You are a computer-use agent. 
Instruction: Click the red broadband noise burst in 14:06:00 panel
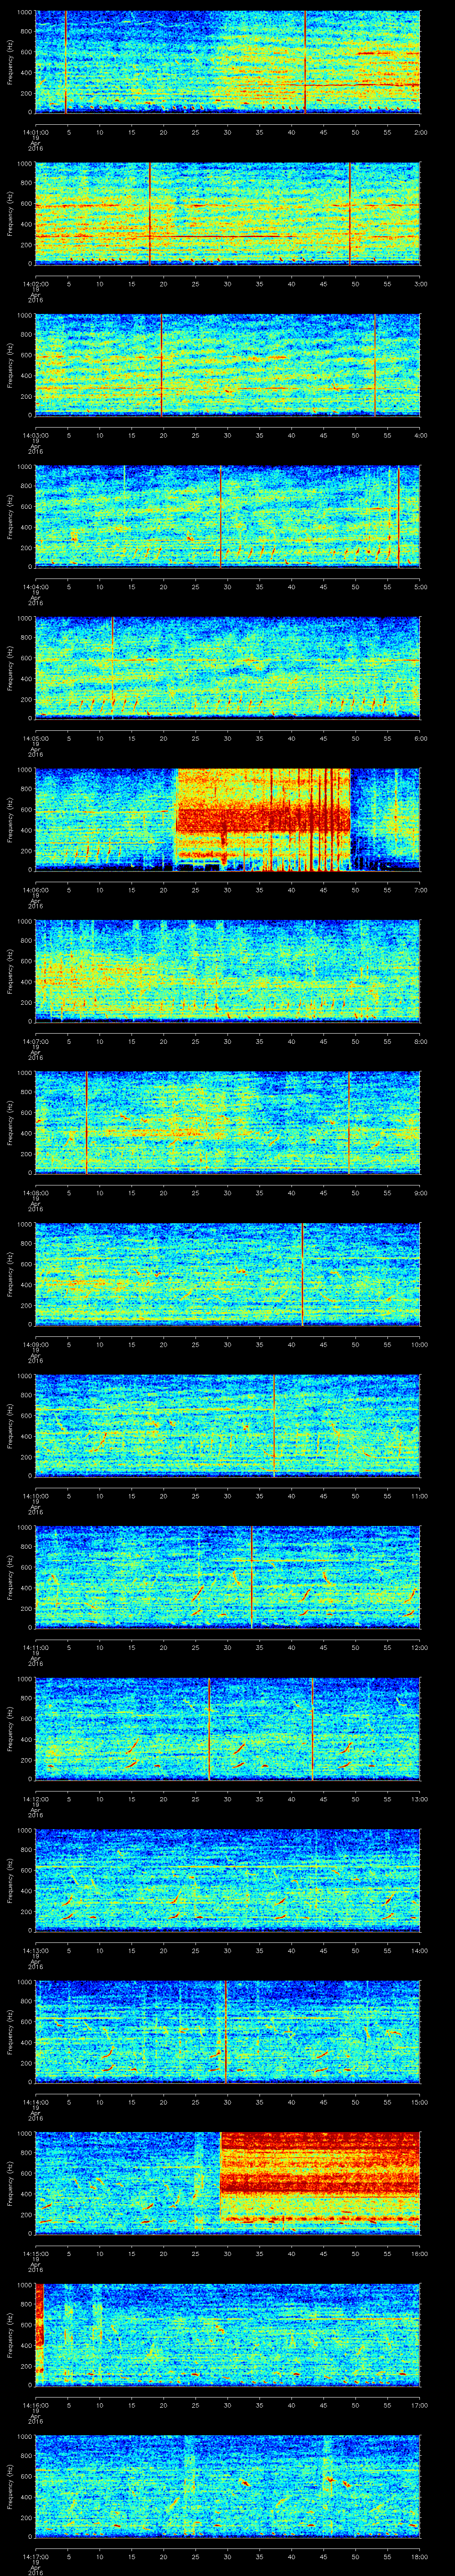pos(263,819)
